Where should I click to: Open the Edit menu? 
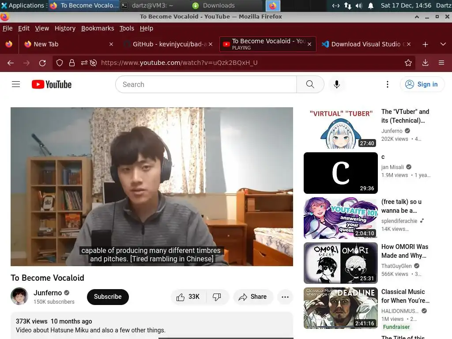[24, 28]
